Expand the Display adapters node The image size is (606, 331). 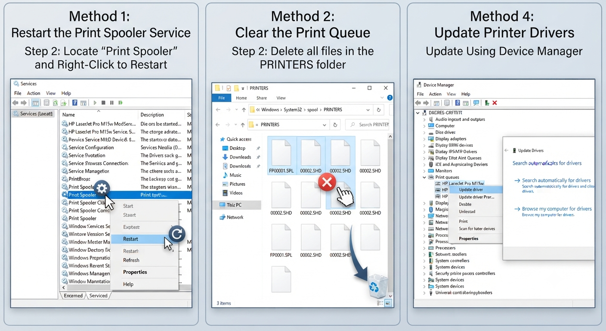(424, 139)
